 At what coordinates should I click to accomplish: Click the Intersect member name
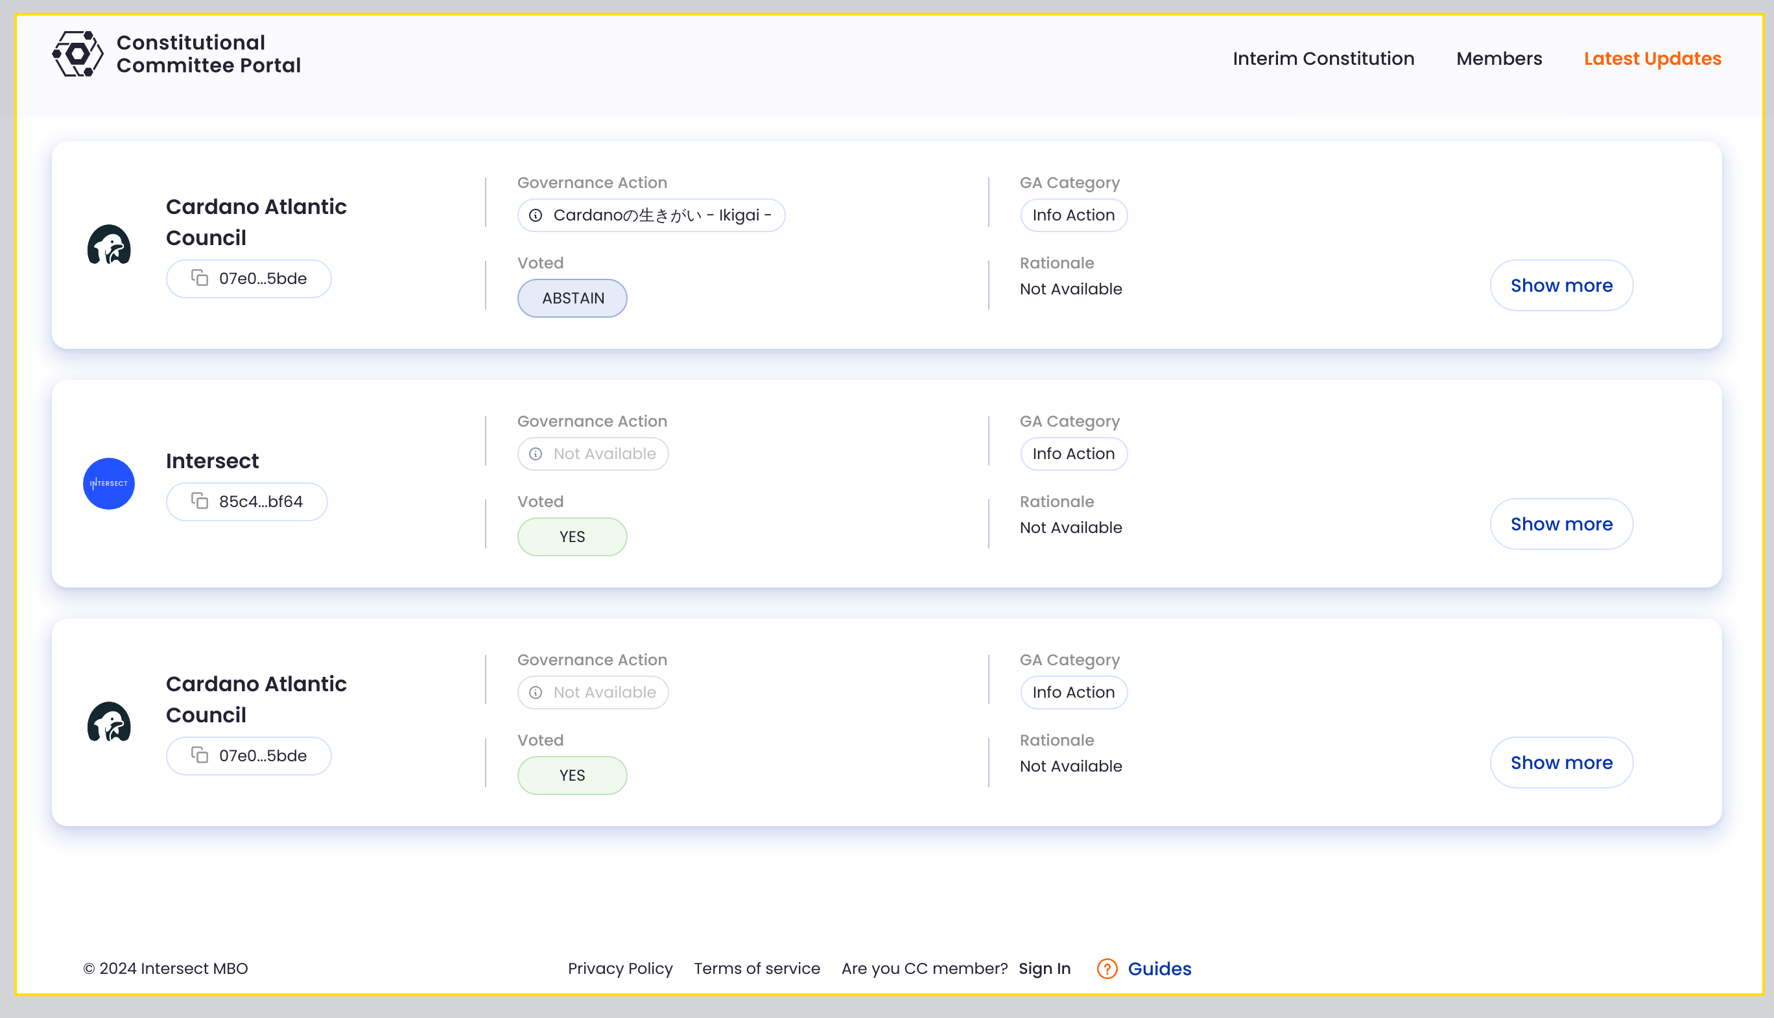212,462
